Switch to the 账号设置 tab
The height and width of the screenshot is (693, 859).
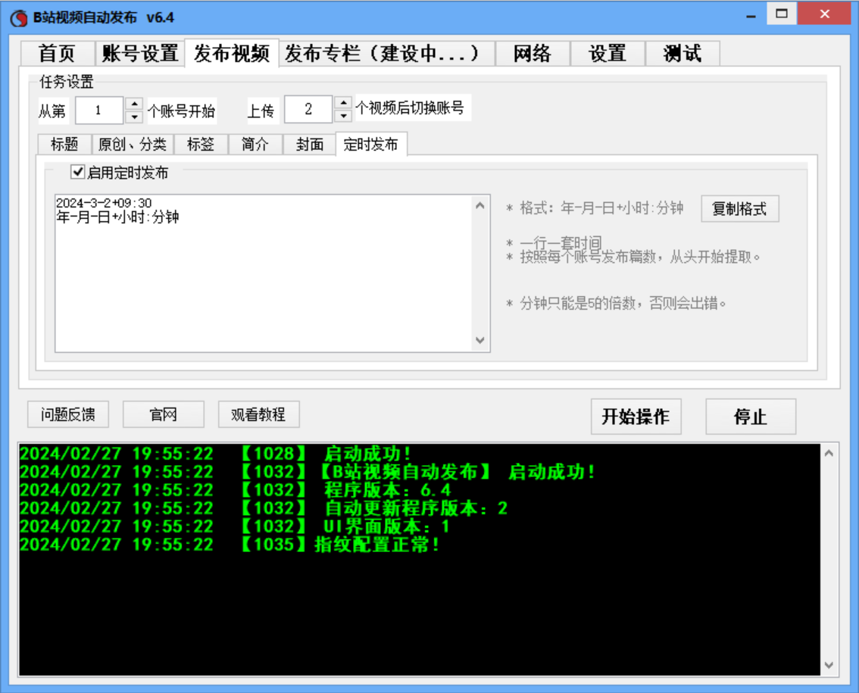coord(139,54)
